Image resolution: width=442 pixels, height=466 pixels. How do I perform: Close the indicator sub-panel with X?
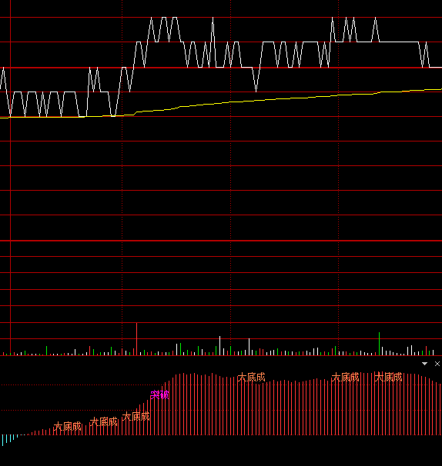tap(437, 364)
